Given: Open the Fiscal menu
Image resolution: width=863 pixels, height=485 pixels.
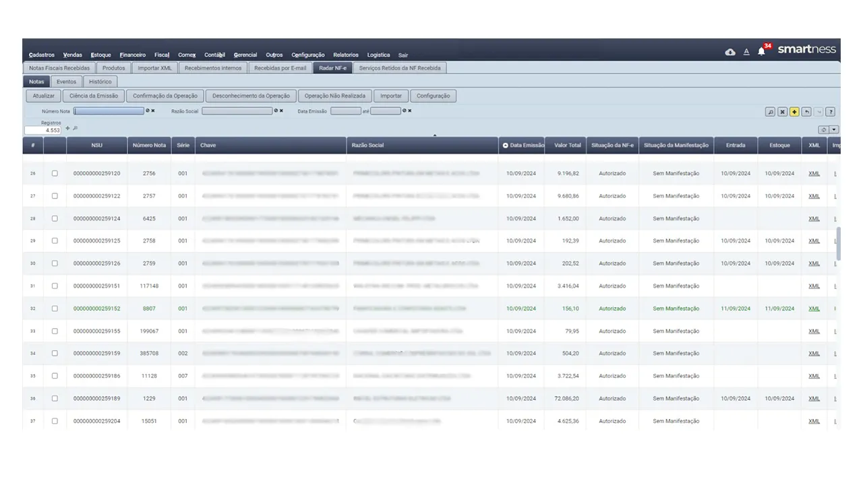Looking at the screenshot, I should click(162, 55).
